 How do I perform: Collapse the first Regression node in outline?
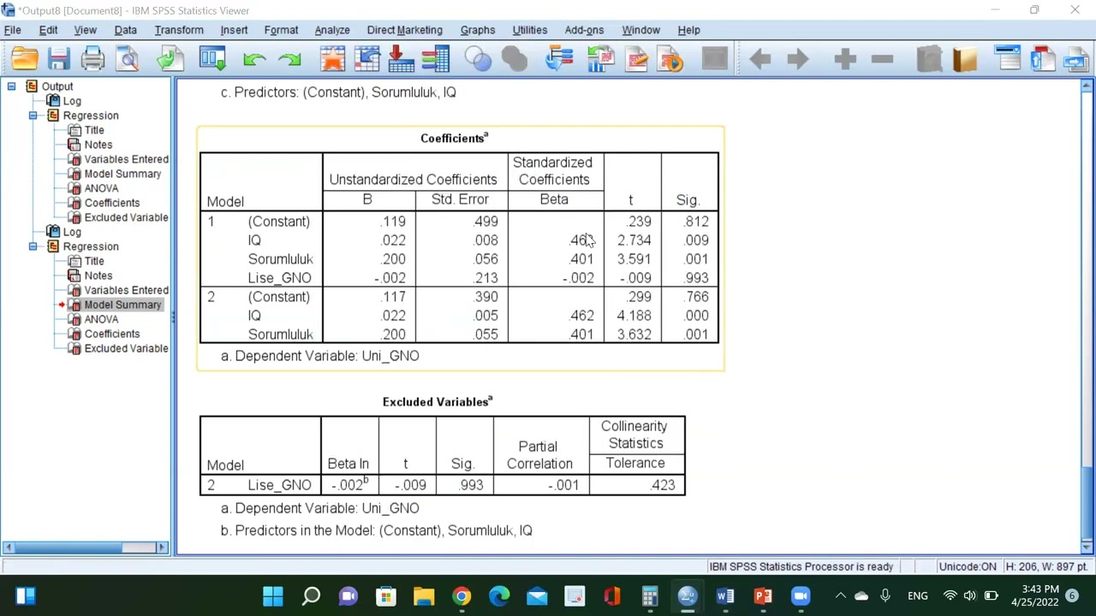coord(33,115)
